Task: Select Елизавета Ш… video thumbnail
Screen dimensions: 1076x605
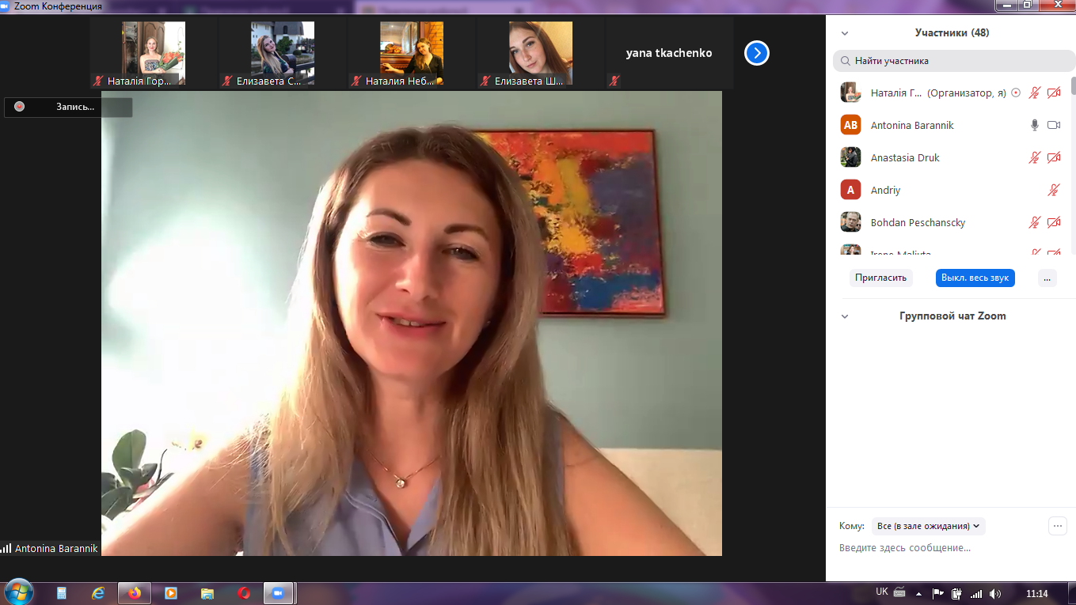Action: pos(541,54)
